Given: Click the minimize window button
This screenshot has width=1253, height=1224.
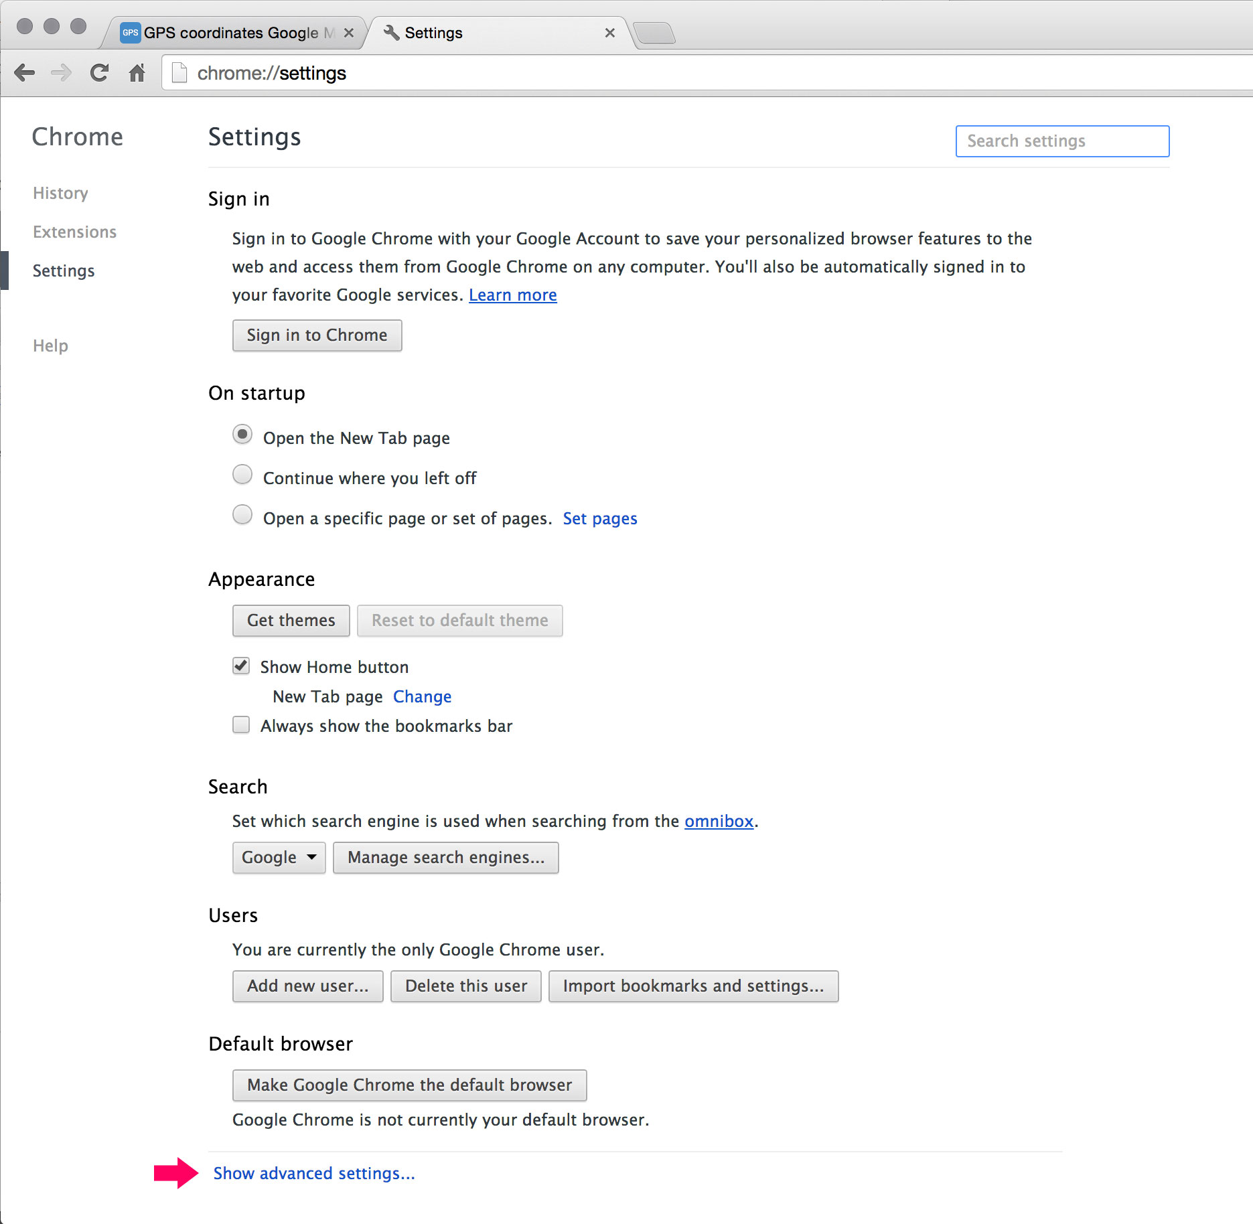Looking at the screenshot, I should coord(52,26).
